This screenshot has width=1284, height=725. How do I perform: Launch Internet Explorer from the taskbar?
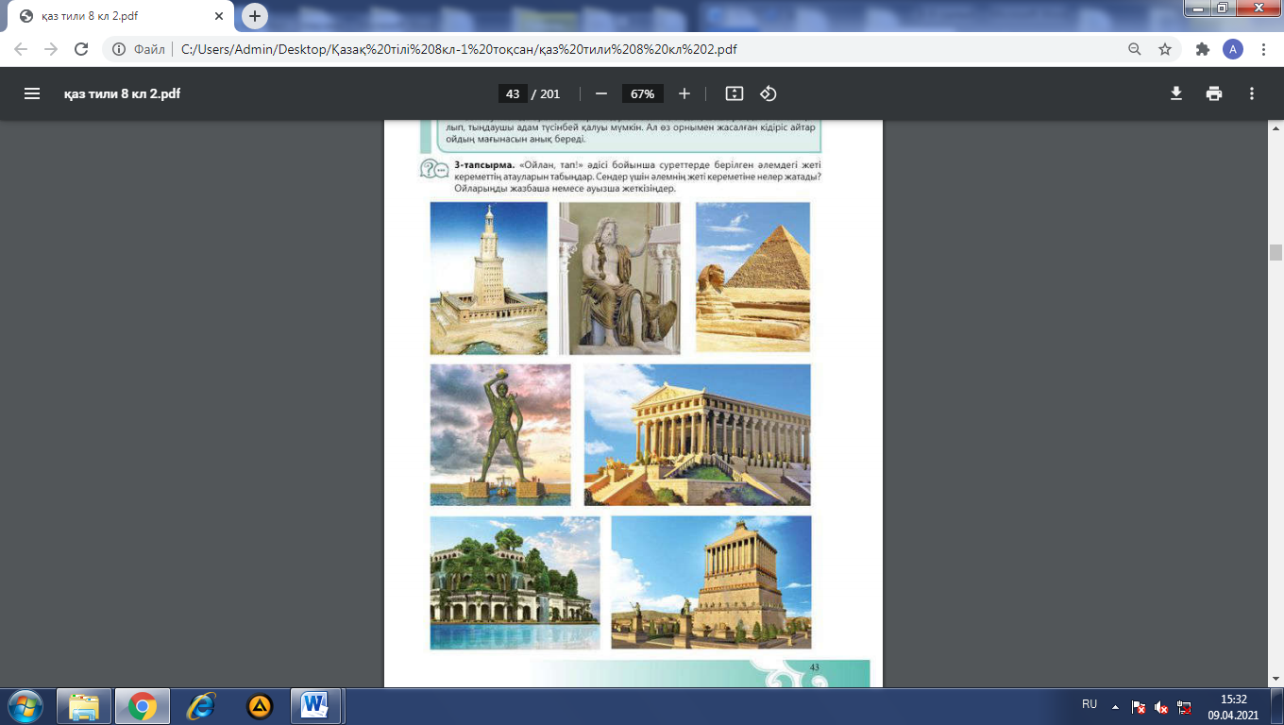[200, 705]
